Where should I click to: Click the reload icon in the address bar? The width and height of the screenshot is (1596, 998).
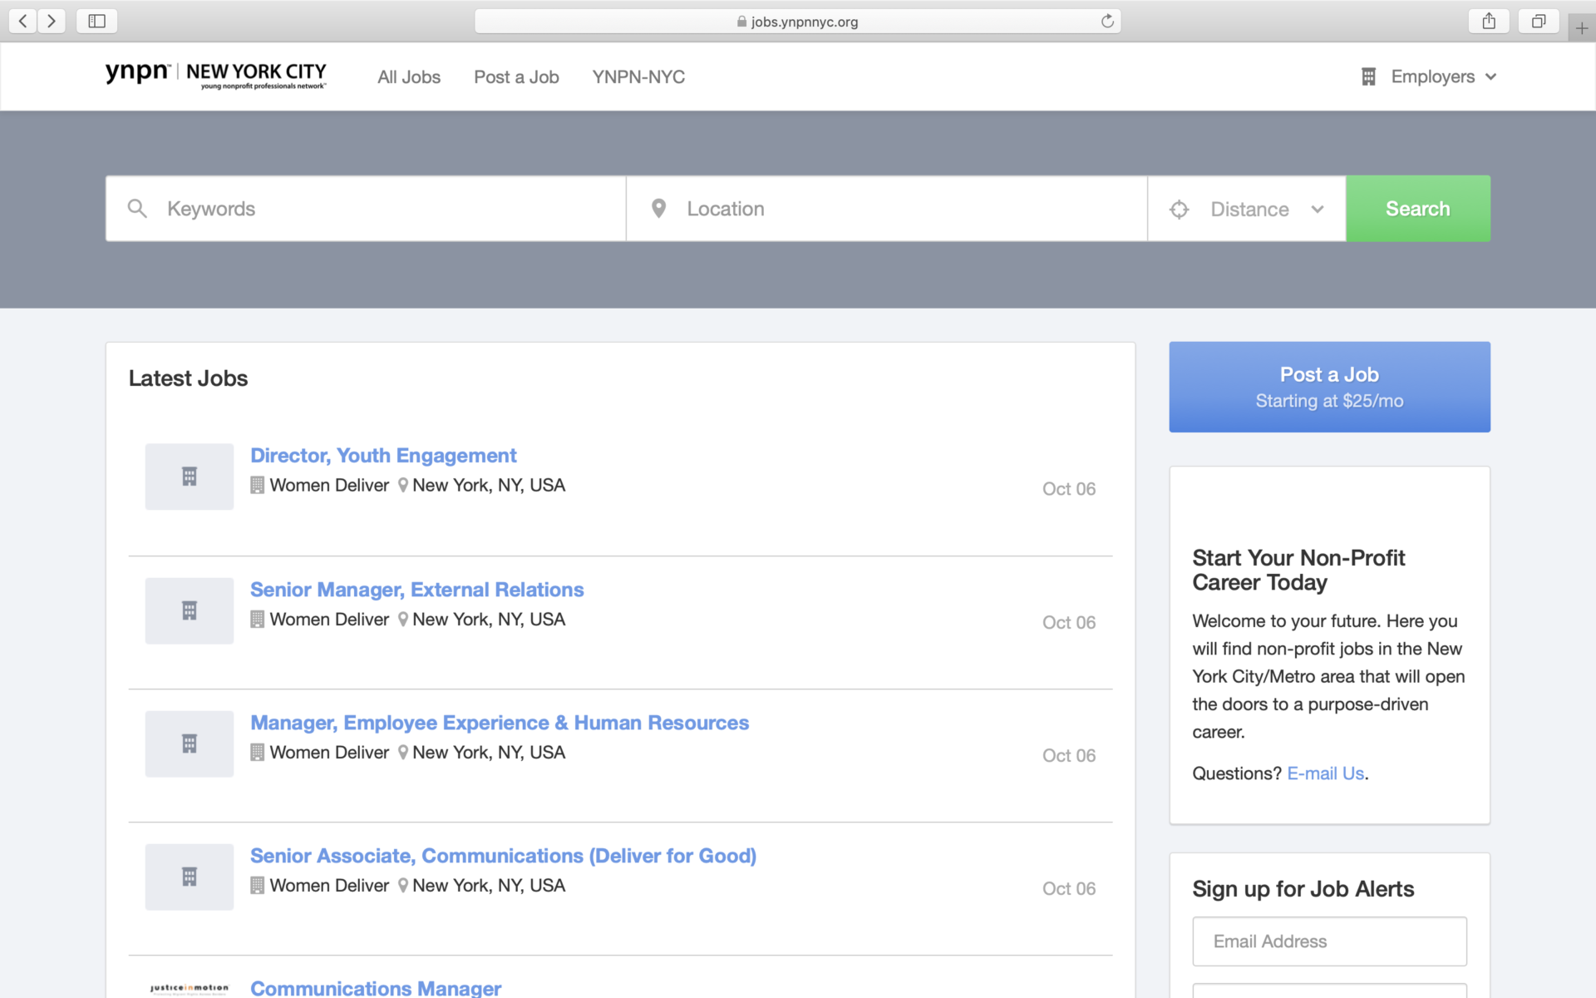1106,21
